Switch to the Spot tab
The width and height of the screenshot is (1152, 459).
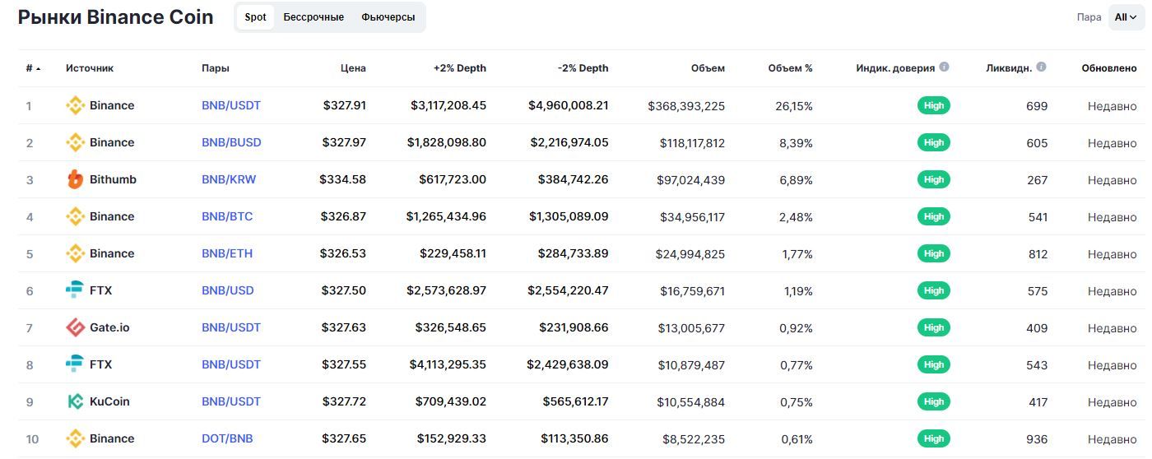(x=255, y=17)
